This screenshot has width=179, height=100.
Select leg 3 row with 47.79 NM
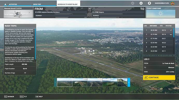(158, 39)
